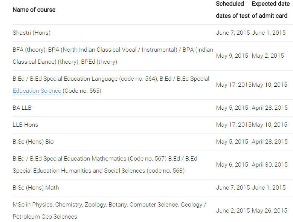Click the May 2, 2015 admit card date
This screenshot has width=293, height=222.
(x=268, y=56)
